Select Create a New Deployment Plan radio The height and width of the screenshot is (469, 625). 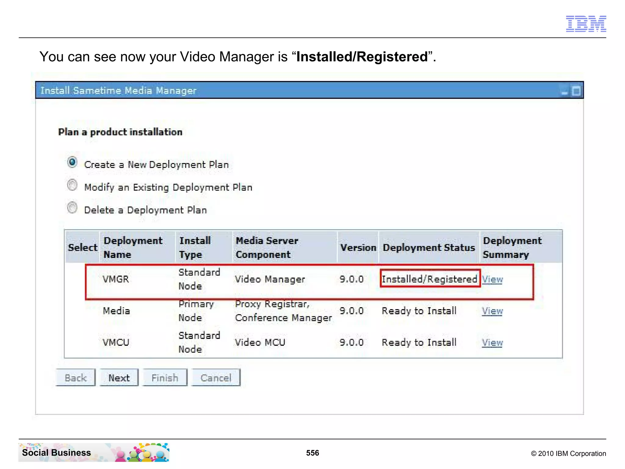pos(72,162)
